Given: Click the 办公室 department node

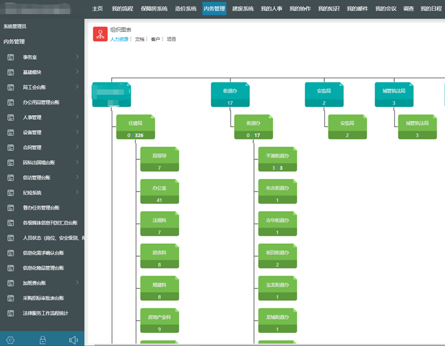Looking at the screenshot, I should (159, 191).
